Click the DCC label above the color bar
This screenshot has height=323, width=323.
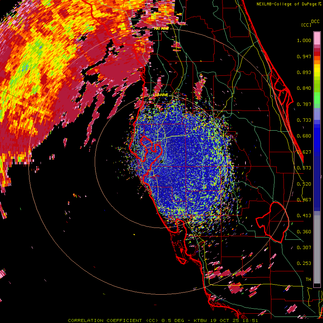click(x=315, y=22)
